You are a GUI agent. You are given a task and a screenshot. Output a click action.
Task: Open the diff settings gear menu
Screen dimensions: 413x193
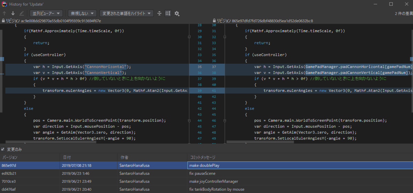pos(177,13)
